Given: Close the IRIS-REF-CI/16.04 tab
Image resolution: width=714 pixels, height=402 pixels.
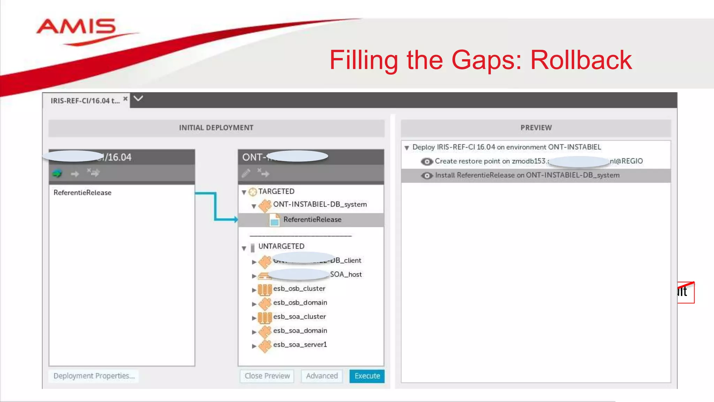Looking at the screenshot, I should 125,99.
